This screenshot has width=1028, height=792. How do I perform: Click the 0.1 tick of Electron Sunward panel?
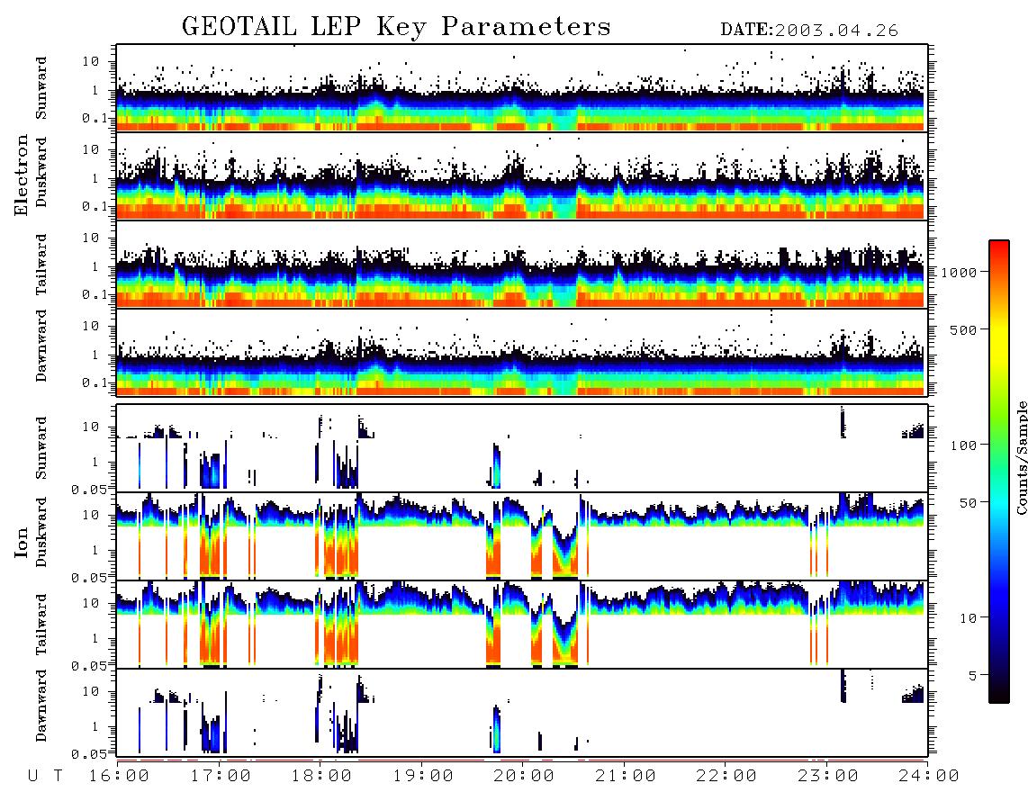pyautogui.click(x=95, y=118)
